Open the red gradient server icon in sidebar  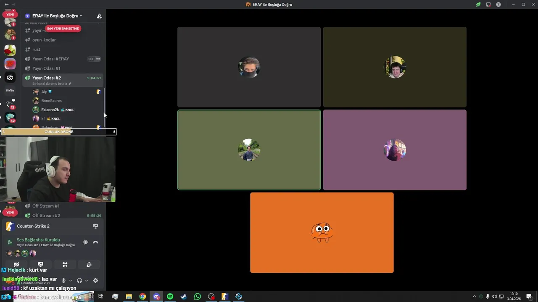10,64
